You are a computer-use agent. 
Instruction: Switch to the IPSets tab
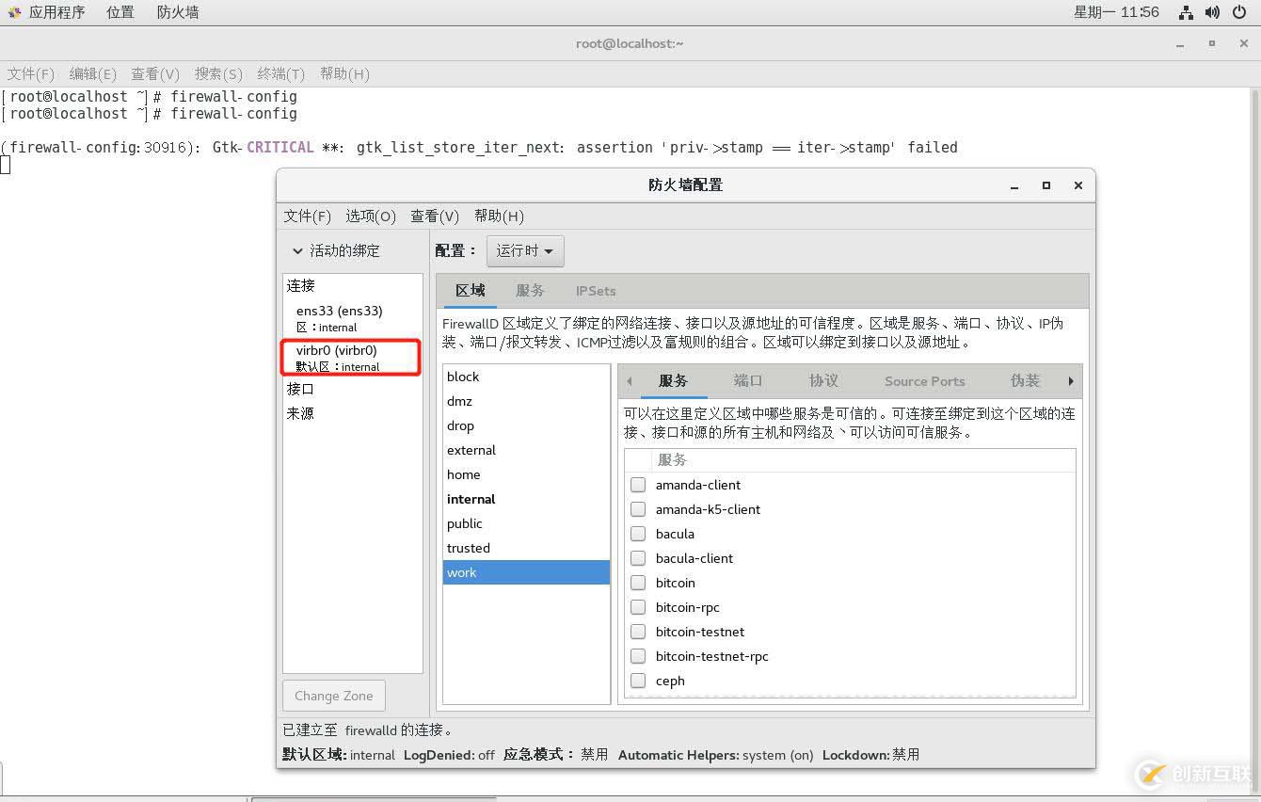pyautogui.click(x=596, y=291)
